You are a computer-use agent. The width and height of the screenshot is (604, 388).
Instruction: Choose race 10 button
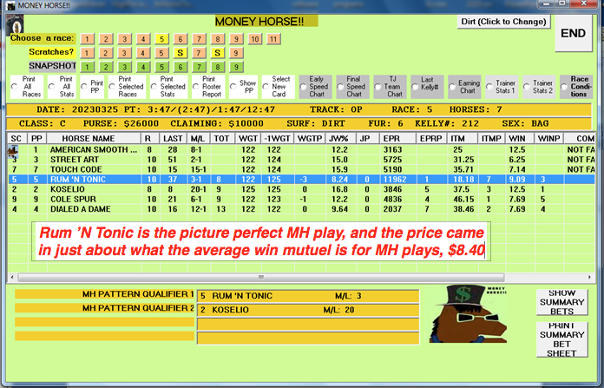[x=255, y=39]
